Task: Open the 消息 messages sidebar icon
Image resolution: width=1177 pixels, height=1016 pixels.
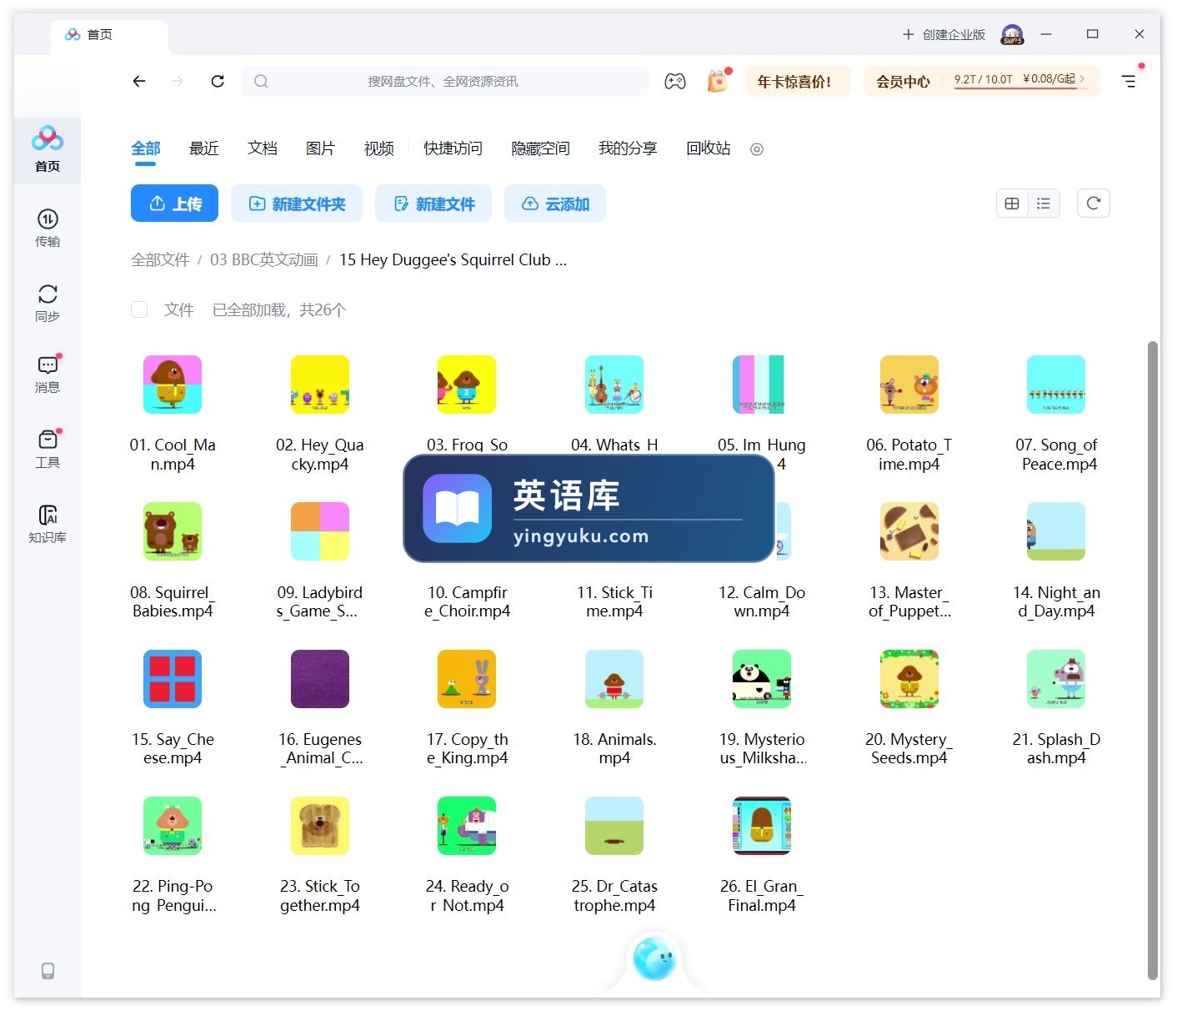Action: click(x=48, y=375)
